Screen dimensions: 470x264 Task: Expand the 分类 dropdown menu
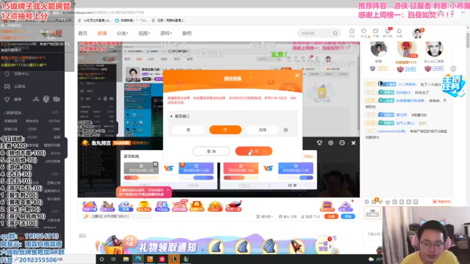(122, 33)
